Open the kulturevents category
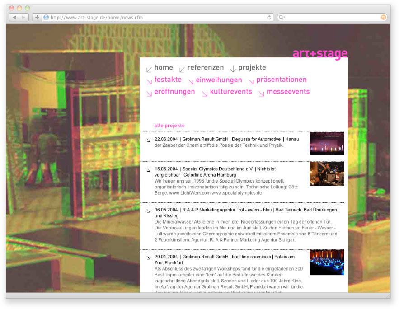This screenshot has height=309, width=399. pos(230,92)
